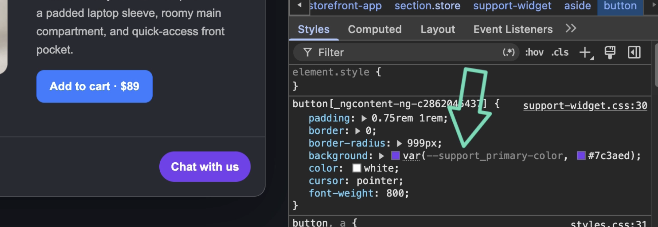Open the styles.css:31 source link
658x227 pixels.
click(609, 223)
